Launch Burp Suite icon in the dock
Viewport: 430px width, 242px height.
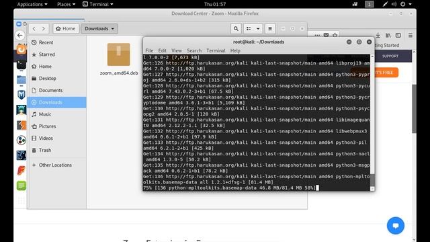pos(21,125)
